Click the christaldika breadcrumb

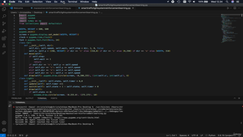(25, 13)
